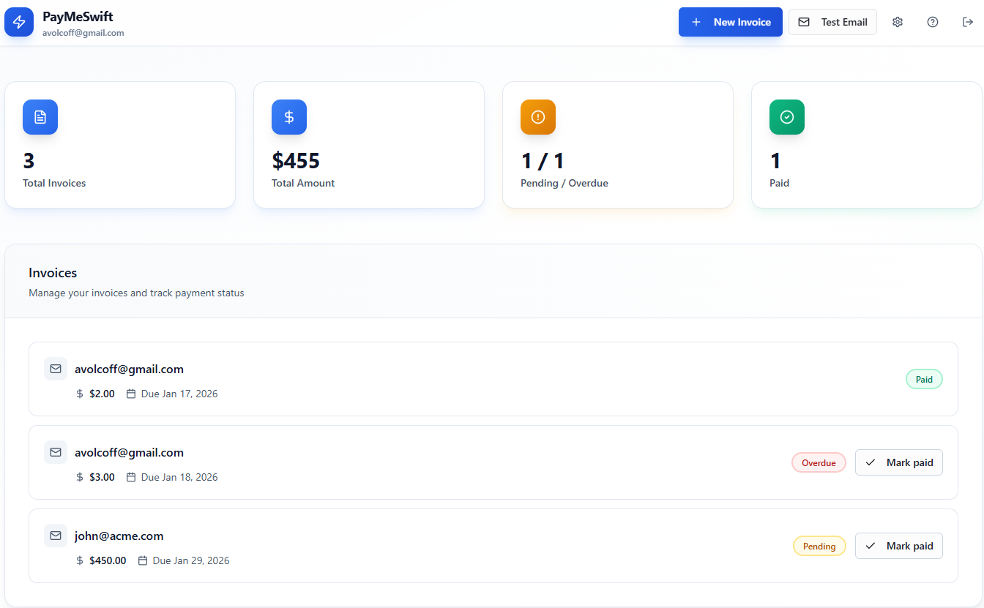Click the Pending badge on john@acme.com invoice
Image resolution: width=984 pixels, height=608 pixels.
(x=819, y=546)
